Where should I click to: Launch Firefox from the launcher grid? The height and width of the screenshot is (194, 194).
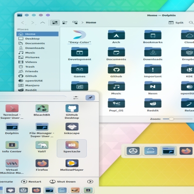tap(42, 165)
